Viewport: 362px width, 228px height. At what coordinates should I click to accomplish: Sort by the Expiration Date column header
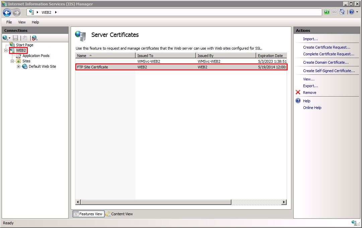click(270, 56)
